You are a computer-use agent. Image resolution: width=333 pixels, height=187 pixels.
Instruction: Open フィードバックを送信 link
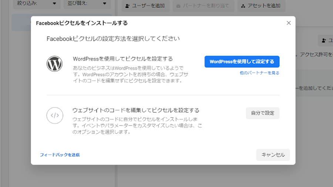pyautogui.click(x=60, y=155)
